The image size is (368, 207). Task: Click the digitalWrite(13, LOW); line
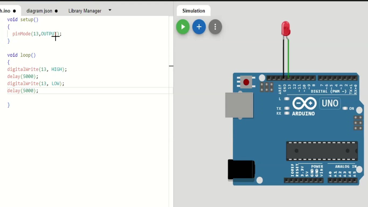[x=36, y=84]
